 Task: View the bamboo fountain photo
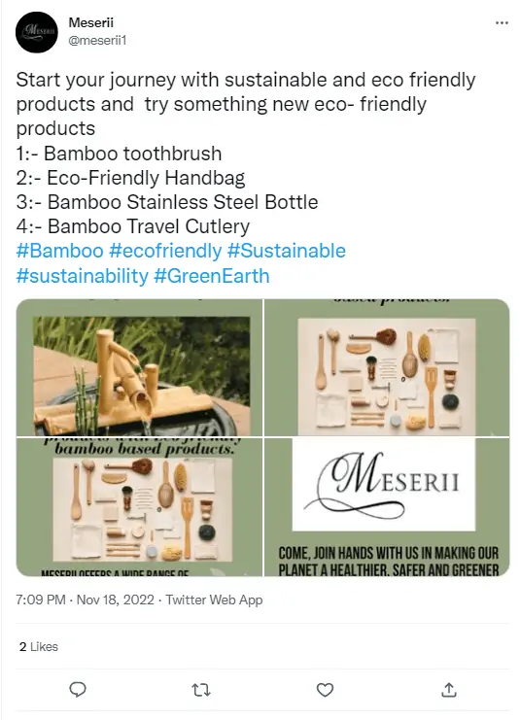click(139, 367)
